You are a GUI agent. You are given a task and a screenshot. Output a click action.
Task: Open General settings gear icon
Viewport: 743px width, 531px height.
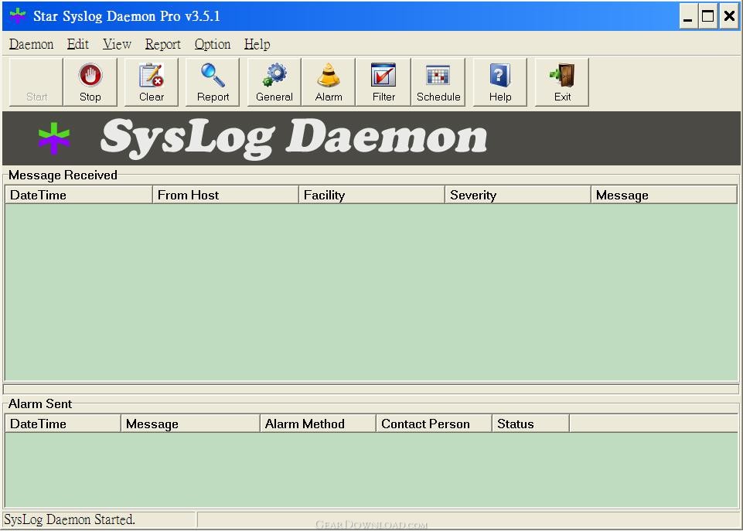pos(274,82)
